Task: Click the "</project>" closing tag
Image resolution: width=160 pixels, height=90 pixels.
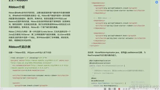Action: [94, 46]
